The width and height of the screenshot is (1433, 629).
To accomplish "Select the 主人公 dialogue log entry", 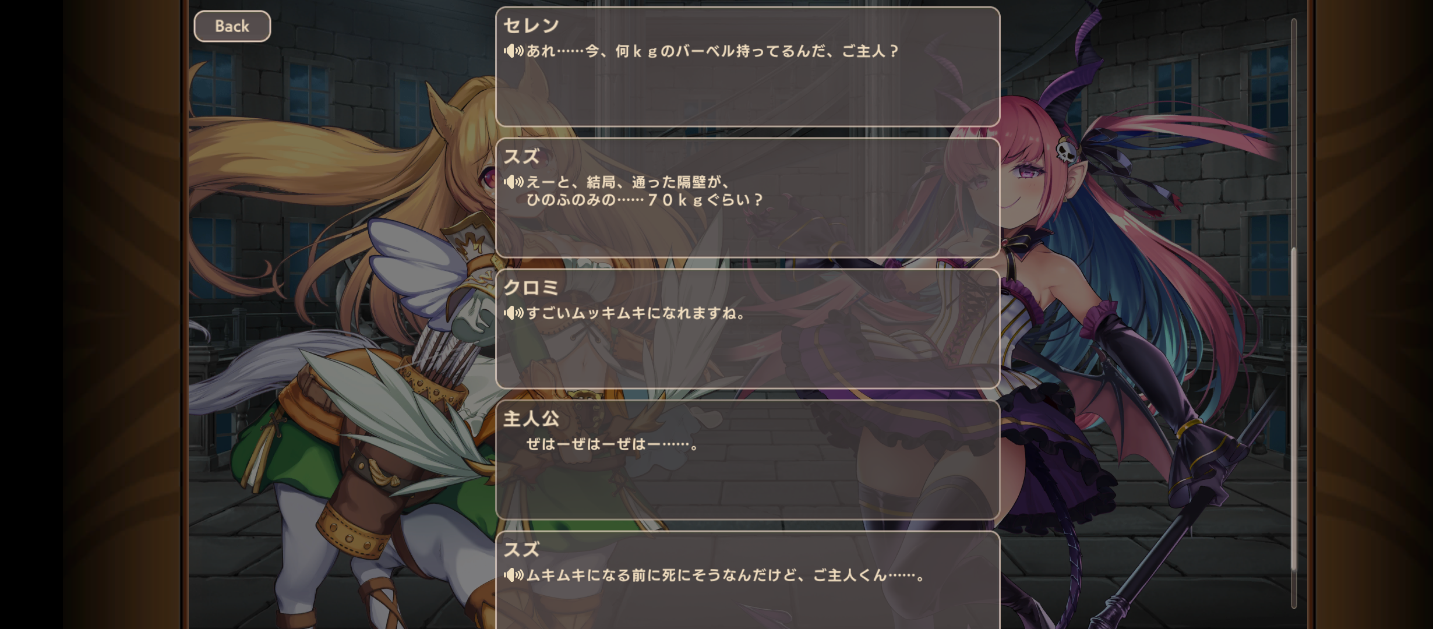I will tap(747, 460).
